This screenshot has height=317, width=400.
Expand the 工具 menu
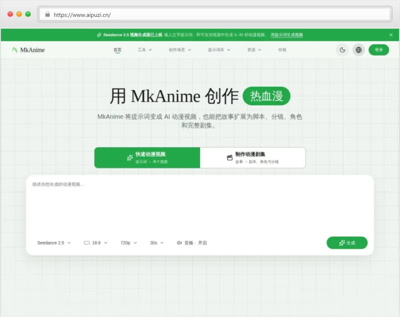(144, 50)
